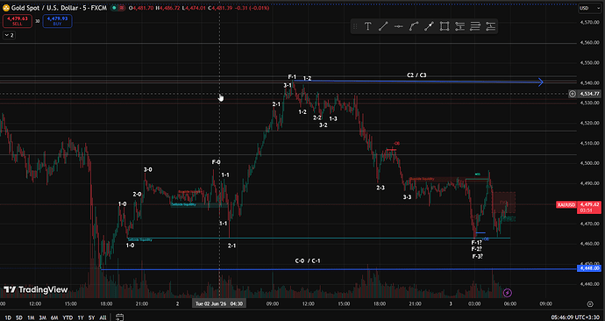The height and width of the screenshot is (321, 605).
Task: Select the 'F-3?' chart label
Action: point(478,256)
